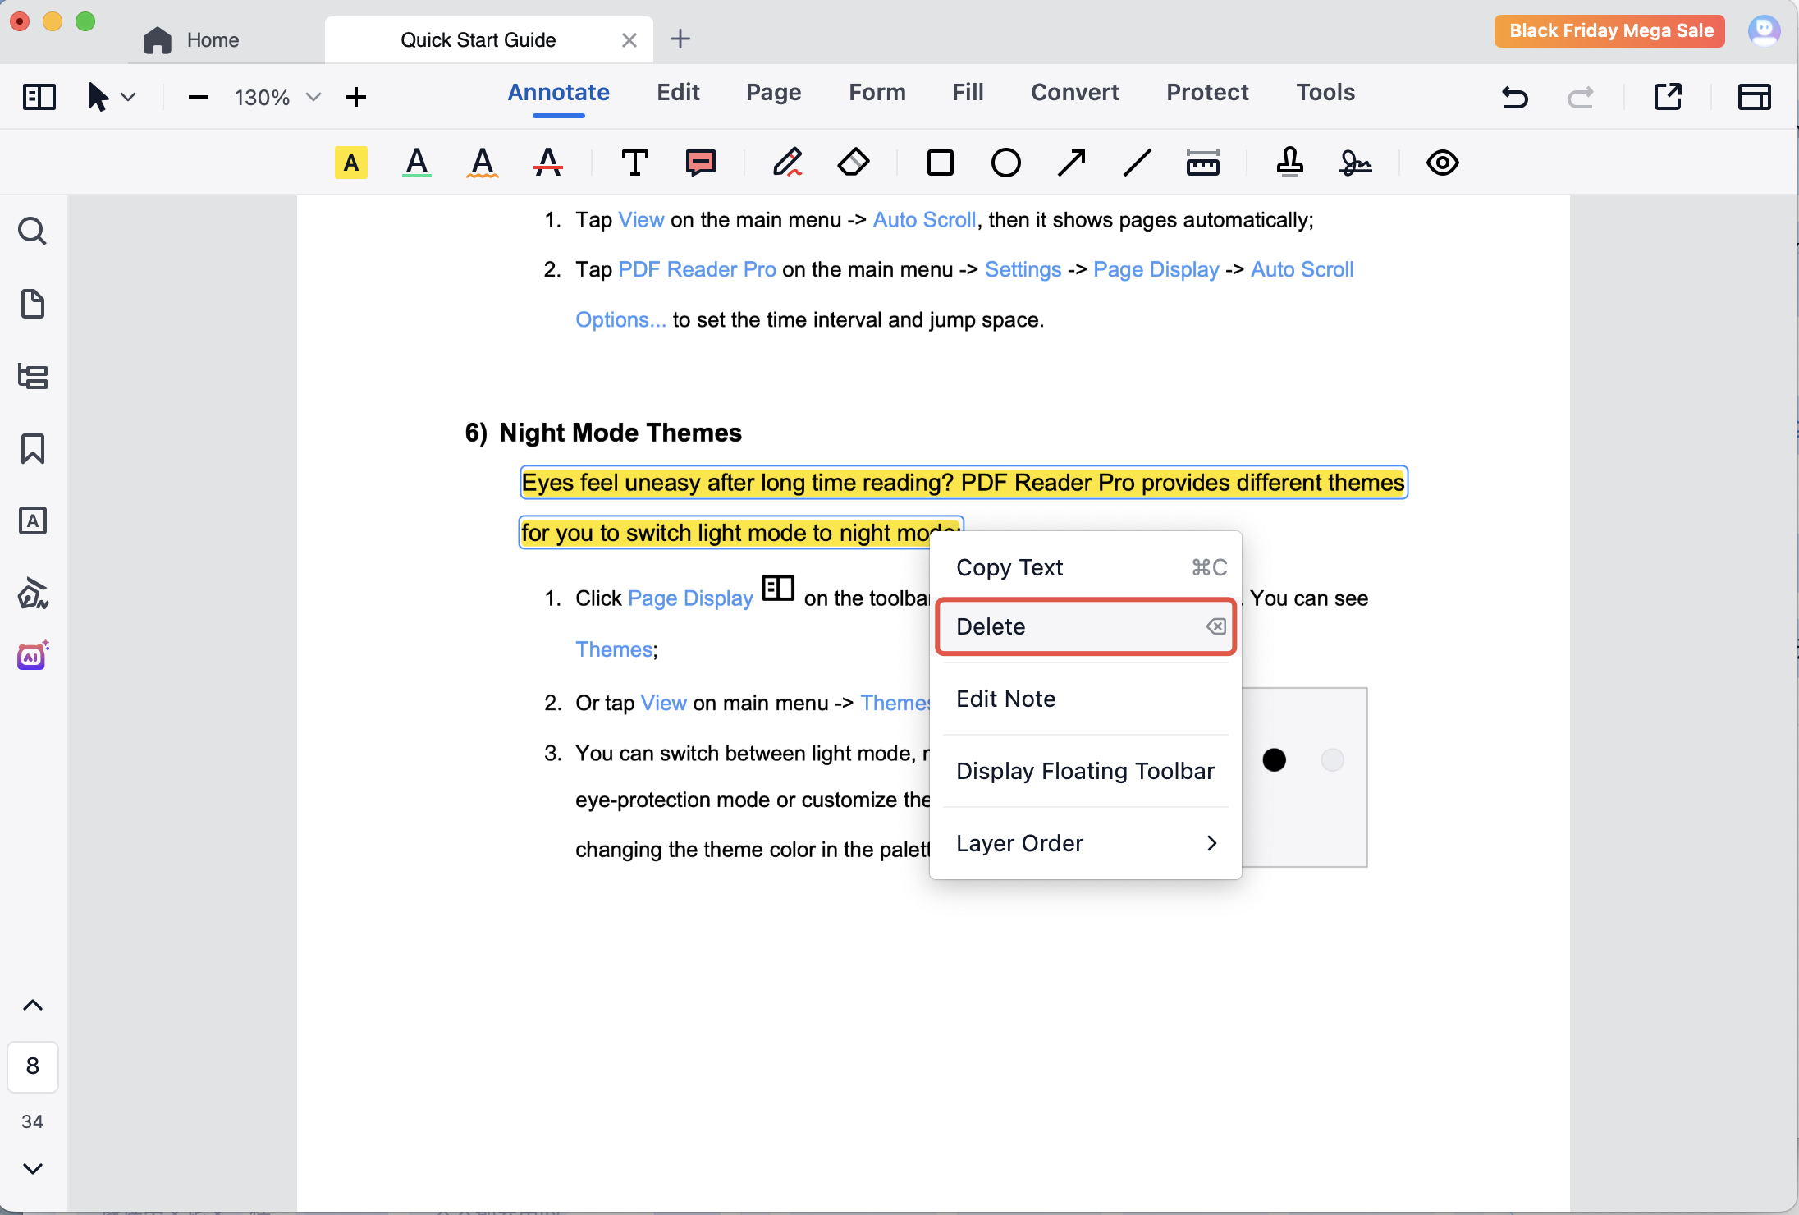Screen dimensions: 1799x1215
Task: Follow the Auto Scroll link in step one
Action: pos(924,220)
